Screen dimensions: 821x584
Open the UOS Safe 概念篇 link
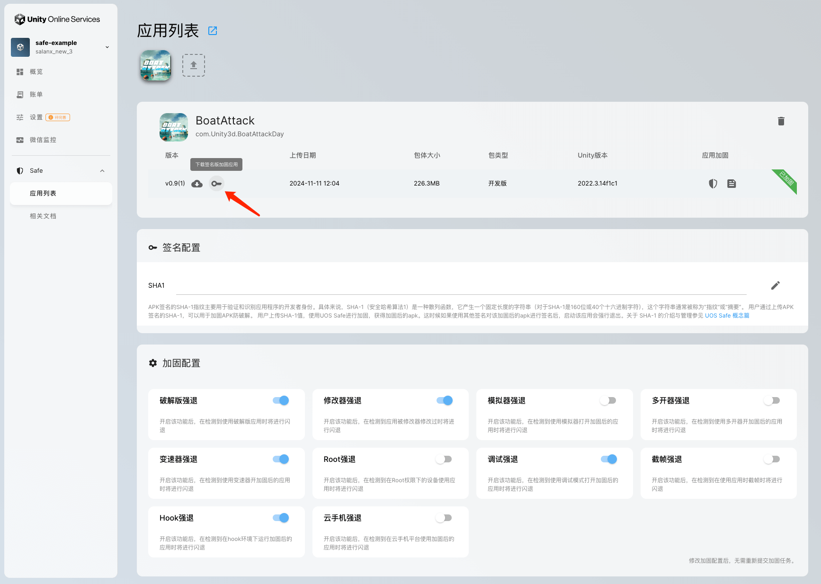727,316
